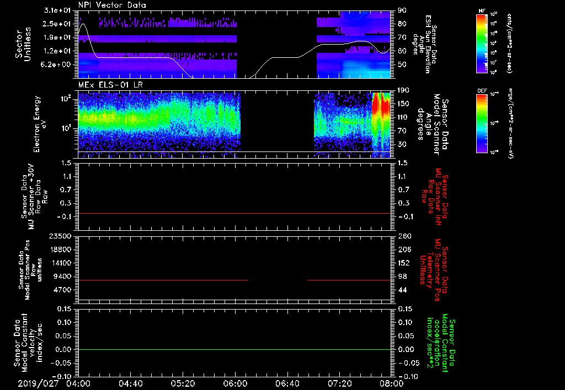
Task: Click the white sun elevation curve peak near 04:00
Action: tap(84, 24)
